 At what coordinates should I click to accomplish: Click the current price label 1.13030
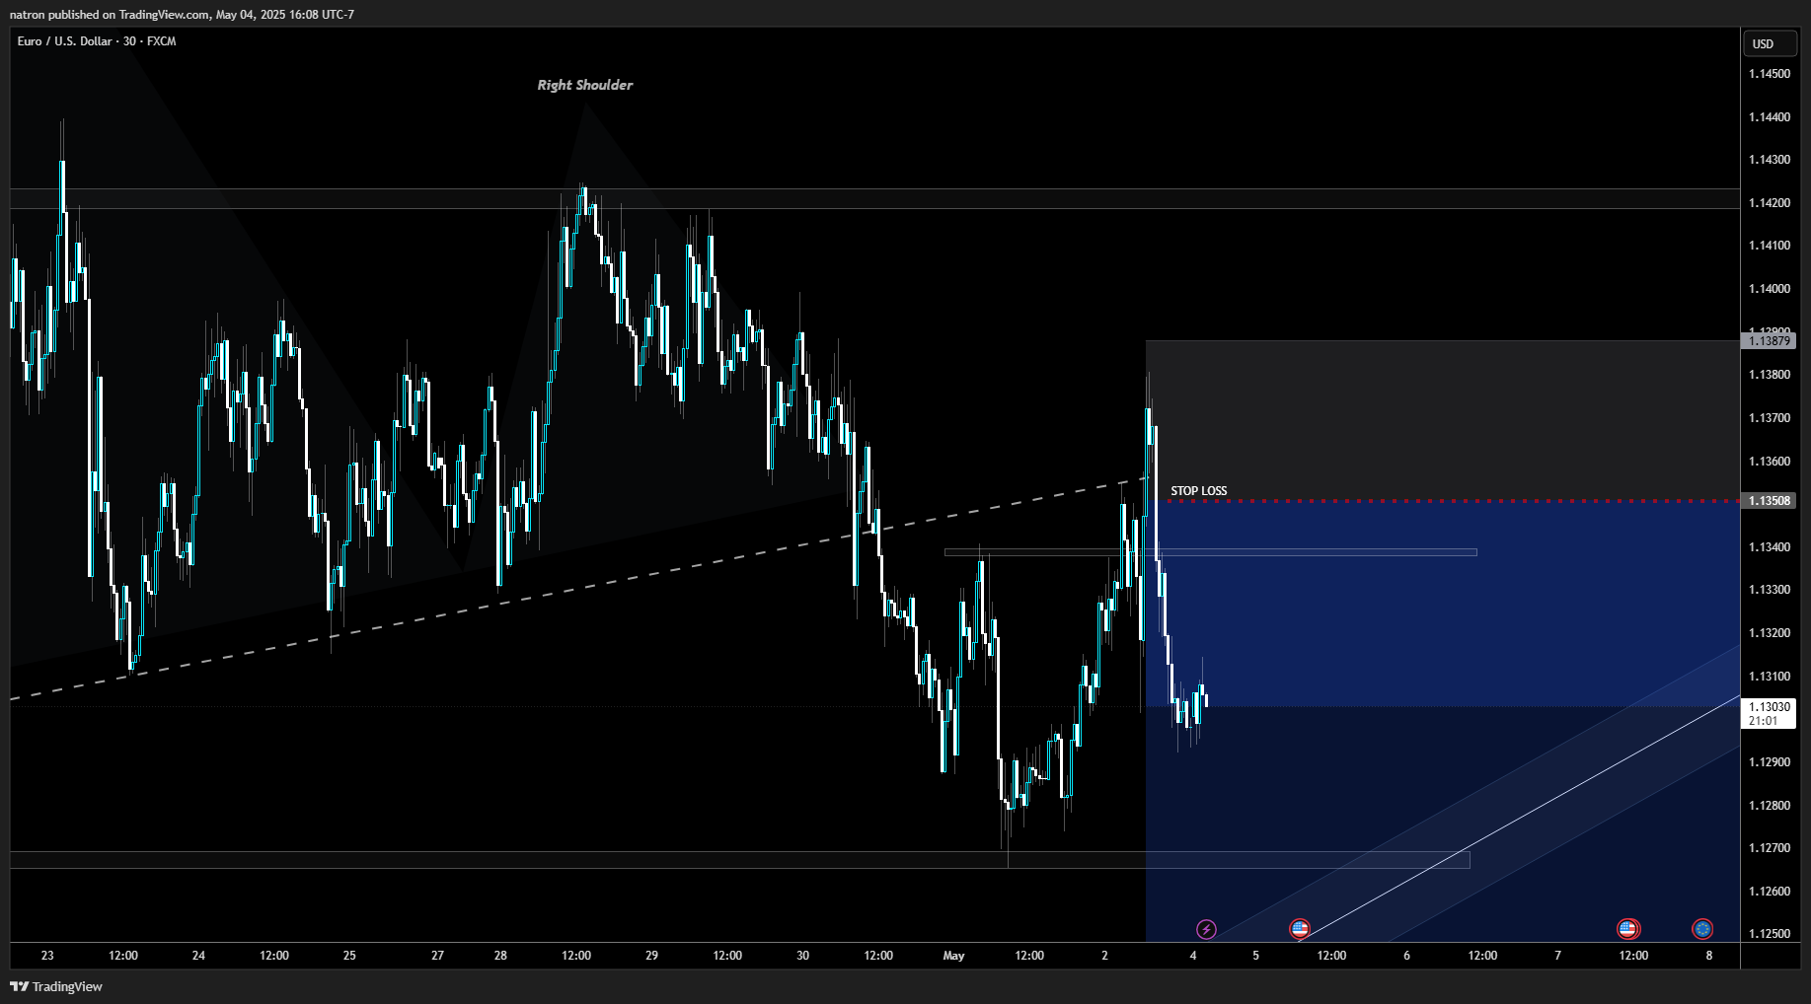pos(1770,707)
